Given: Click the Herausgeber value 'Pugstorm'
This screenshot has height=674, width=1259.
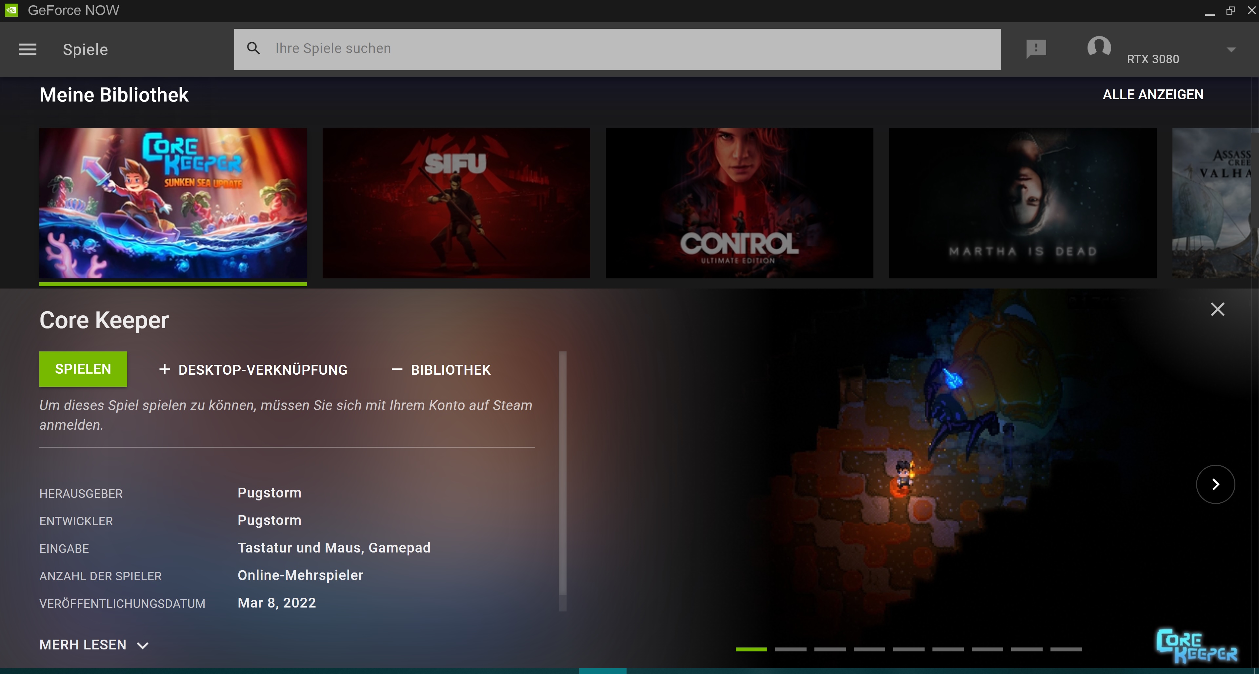Looking at the screenshot, I should pos(269,493).
